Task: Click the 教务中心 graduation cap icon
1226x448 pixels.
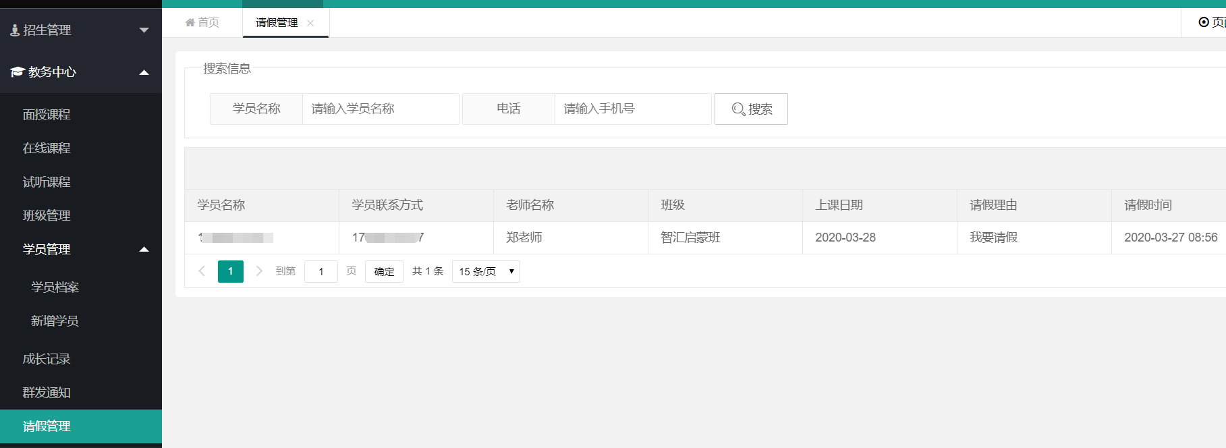Action: tap(18, 72)
